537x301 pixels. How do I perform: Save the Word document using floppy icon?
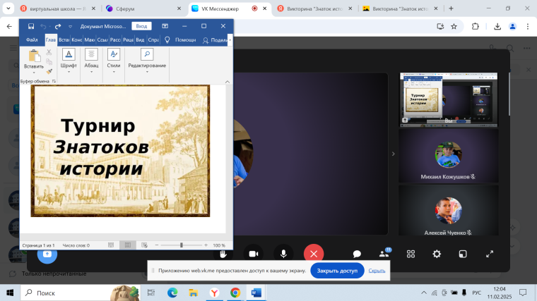click(31, 26)
